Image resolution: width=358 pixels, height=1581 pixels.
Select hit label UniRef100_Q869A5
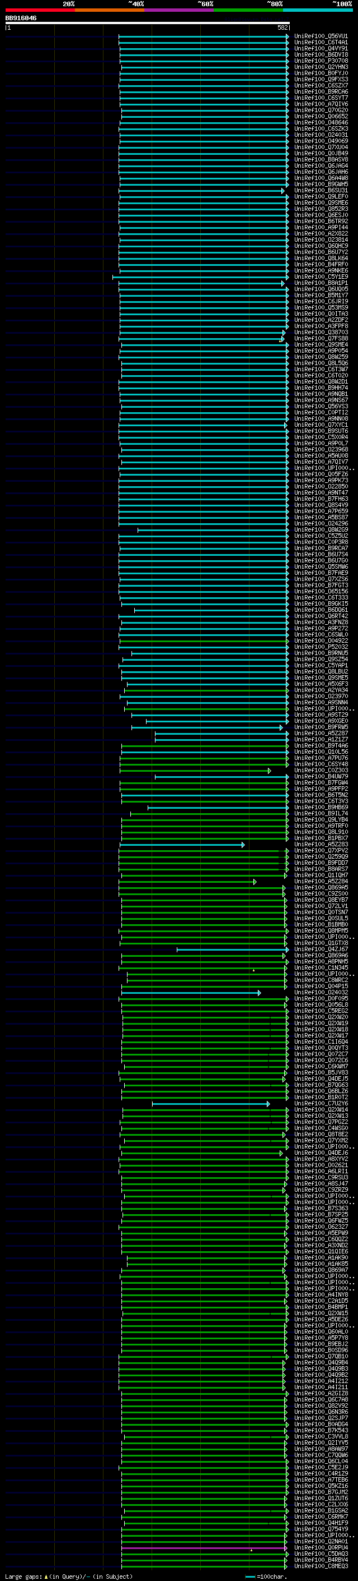pos(321,887)
